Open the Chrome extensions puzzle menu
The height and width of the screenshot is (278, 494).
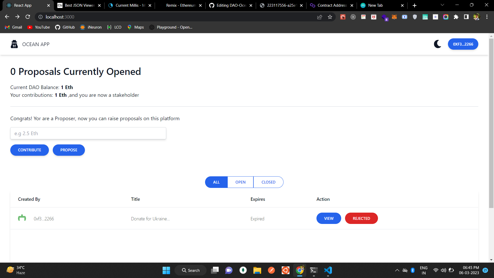pos(456,17)
